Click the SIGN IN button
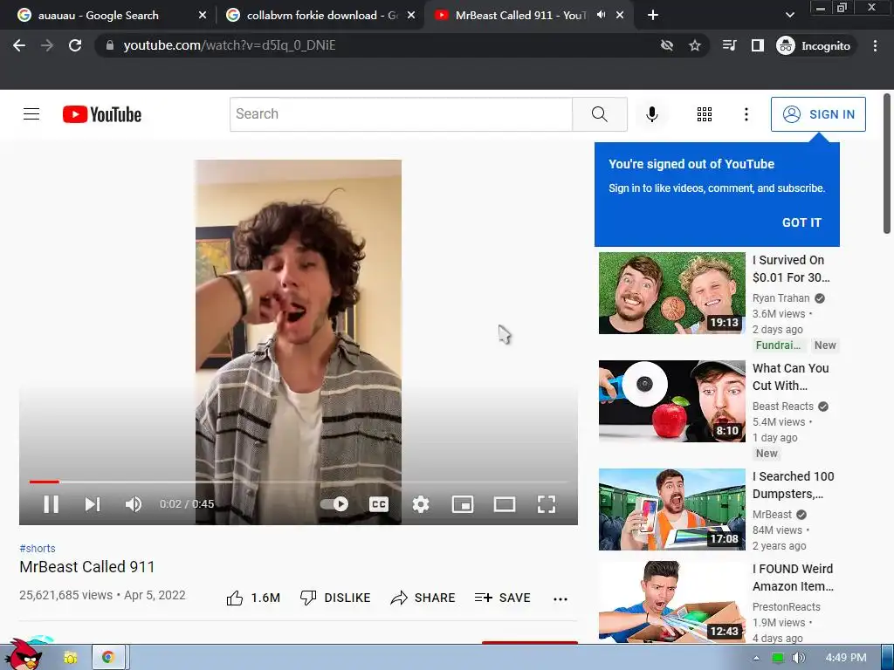Viewport: 894px width, 670px height. coord(818,114)
